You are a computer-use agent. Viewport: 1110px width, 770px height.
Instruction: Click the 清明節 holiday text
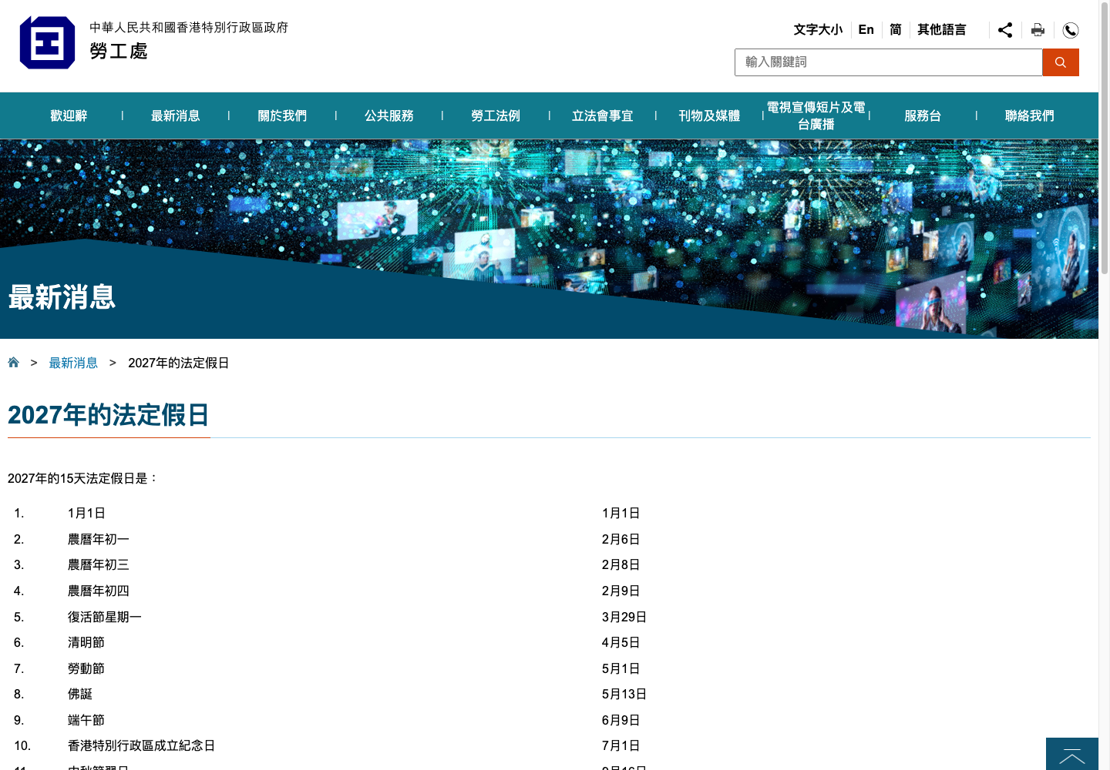[86, 642]
